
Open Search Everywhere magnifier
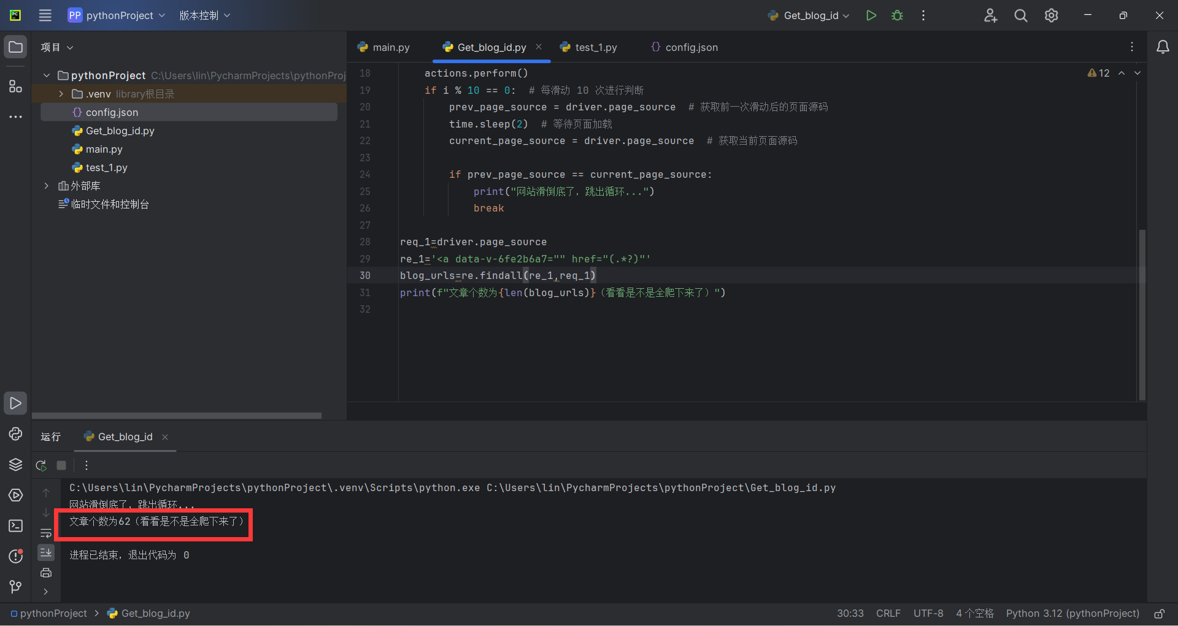(x=1020, y=15)
